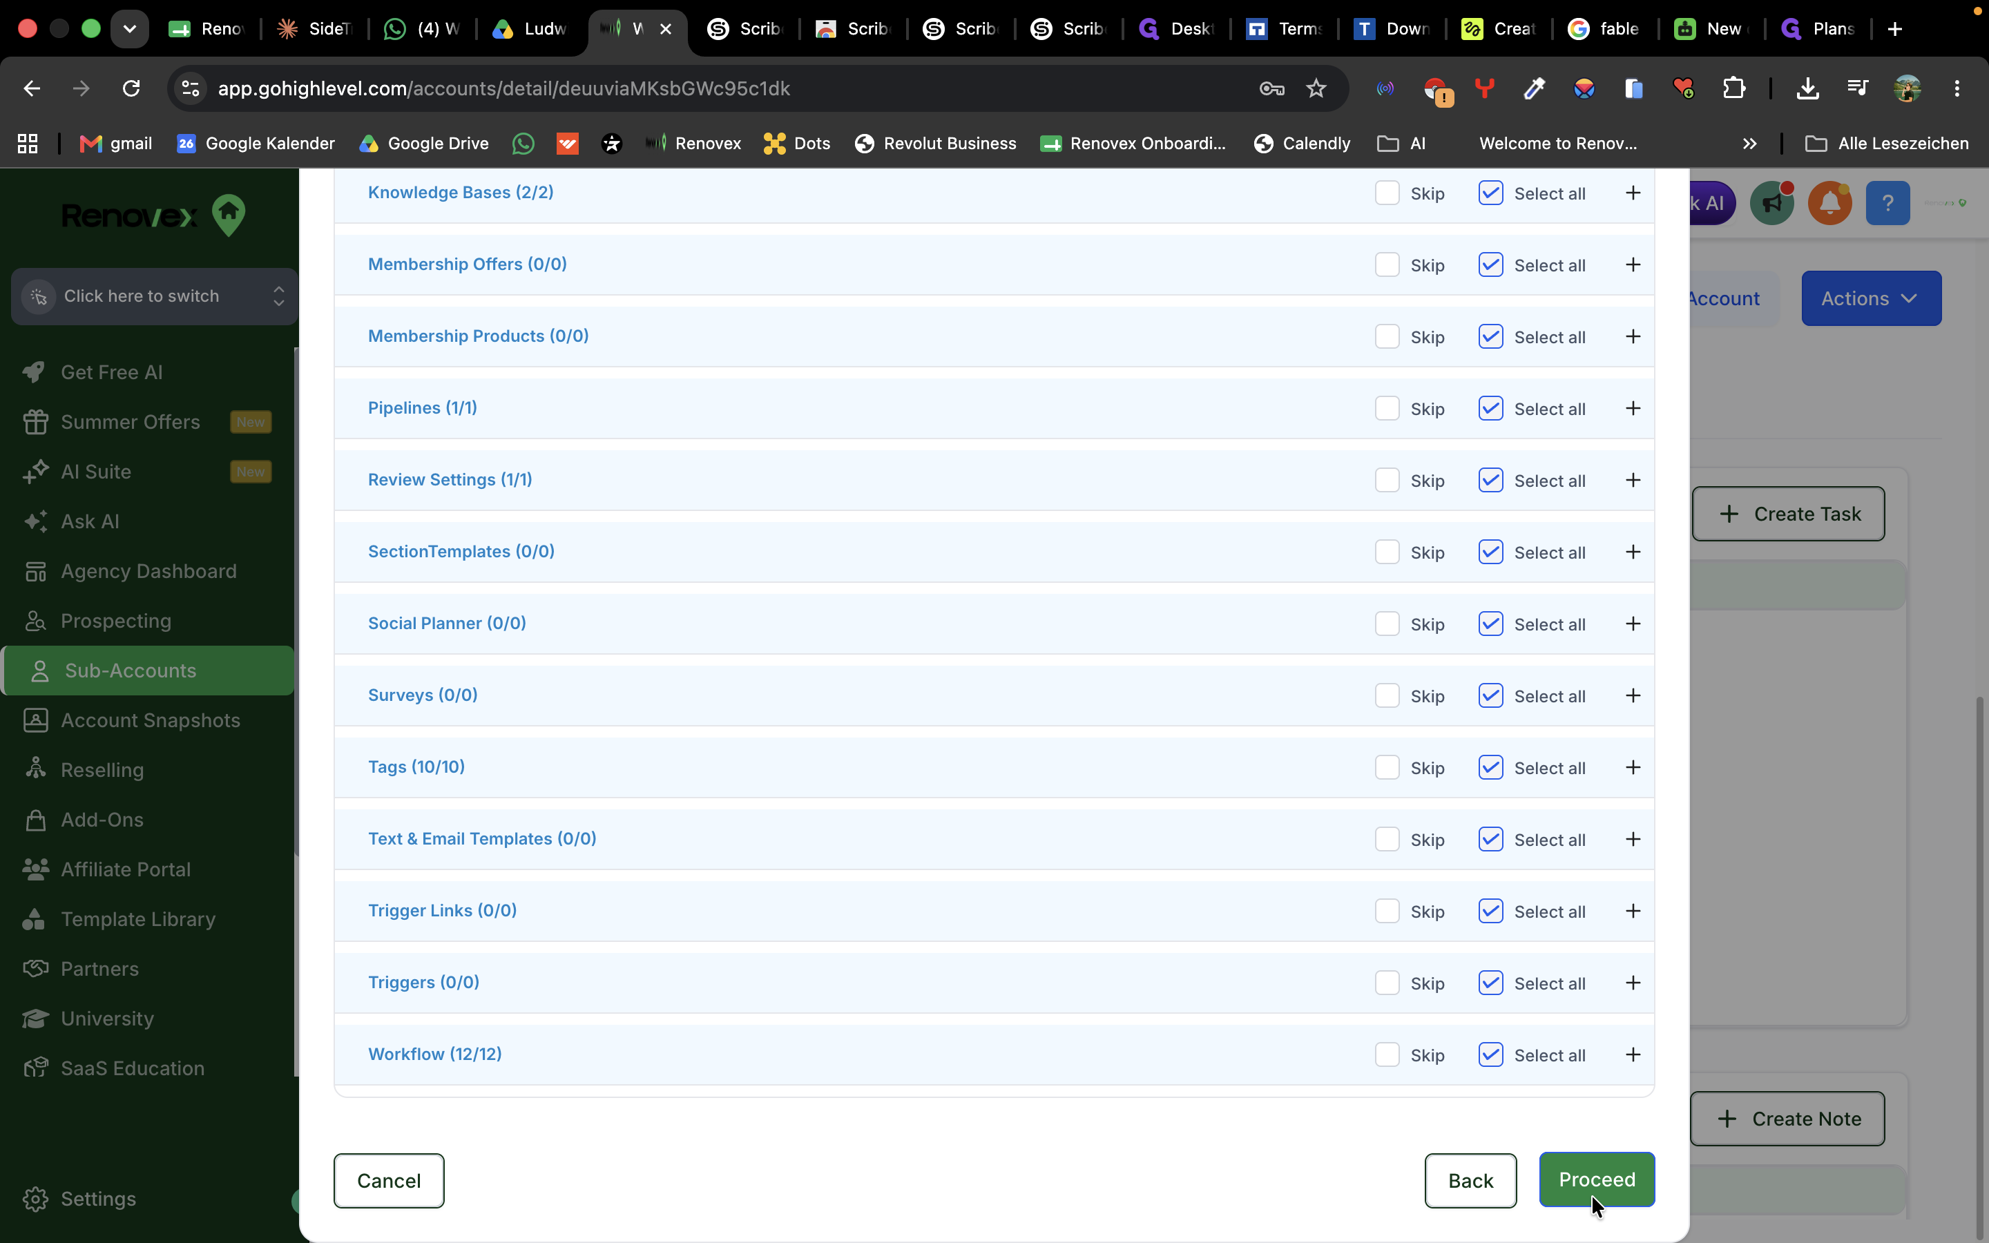The width and height of the screenshot is (1989, 1243).
Task: Open Settings gear icon in sidebar
Action: [35, 1199]
